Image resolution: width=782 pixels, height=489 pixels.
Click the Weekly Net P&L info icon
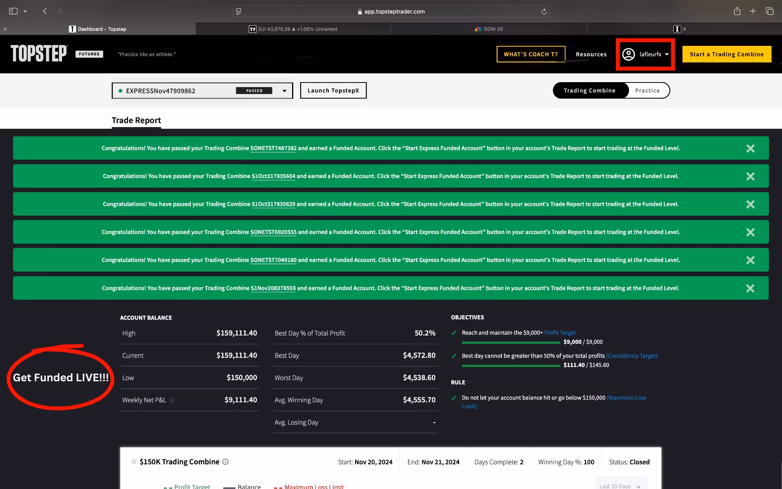pyautogui.click(x=171, y=400)
